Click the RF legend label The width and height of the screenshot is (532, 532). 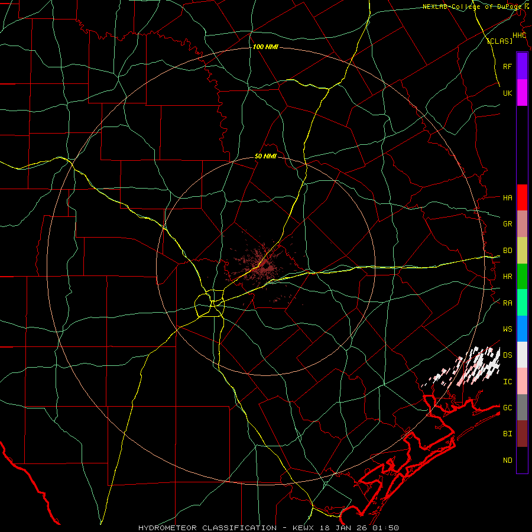click(507, 66)
